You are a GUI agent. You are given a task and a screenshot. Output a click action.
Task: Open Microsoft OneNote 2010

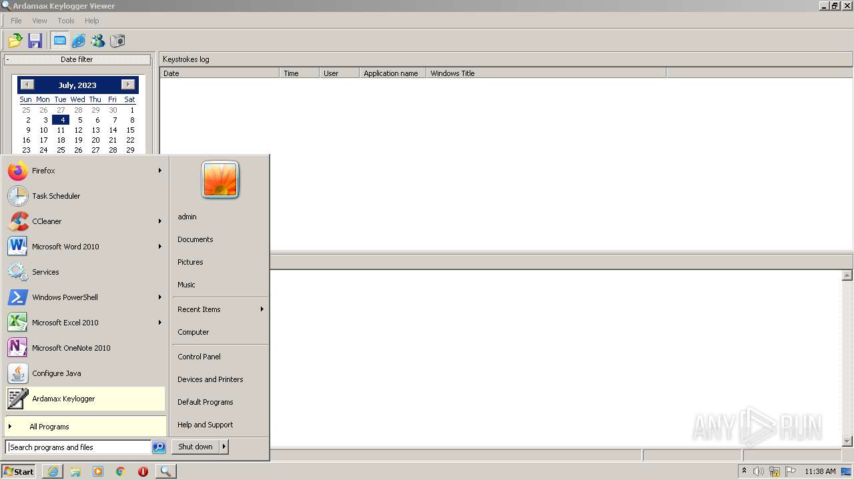85,348
